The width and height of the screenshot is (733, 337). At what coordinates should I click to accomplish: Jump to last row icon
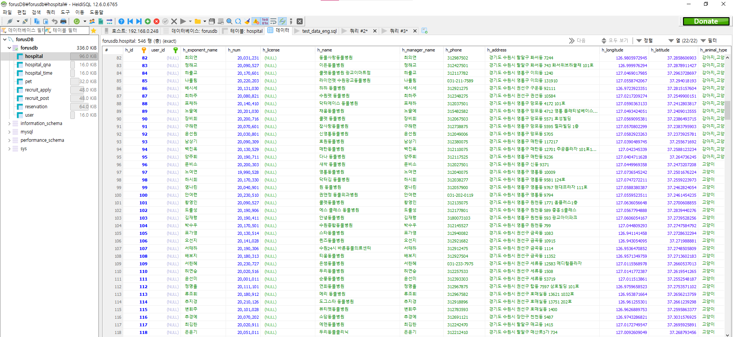[x=139, y=21]
